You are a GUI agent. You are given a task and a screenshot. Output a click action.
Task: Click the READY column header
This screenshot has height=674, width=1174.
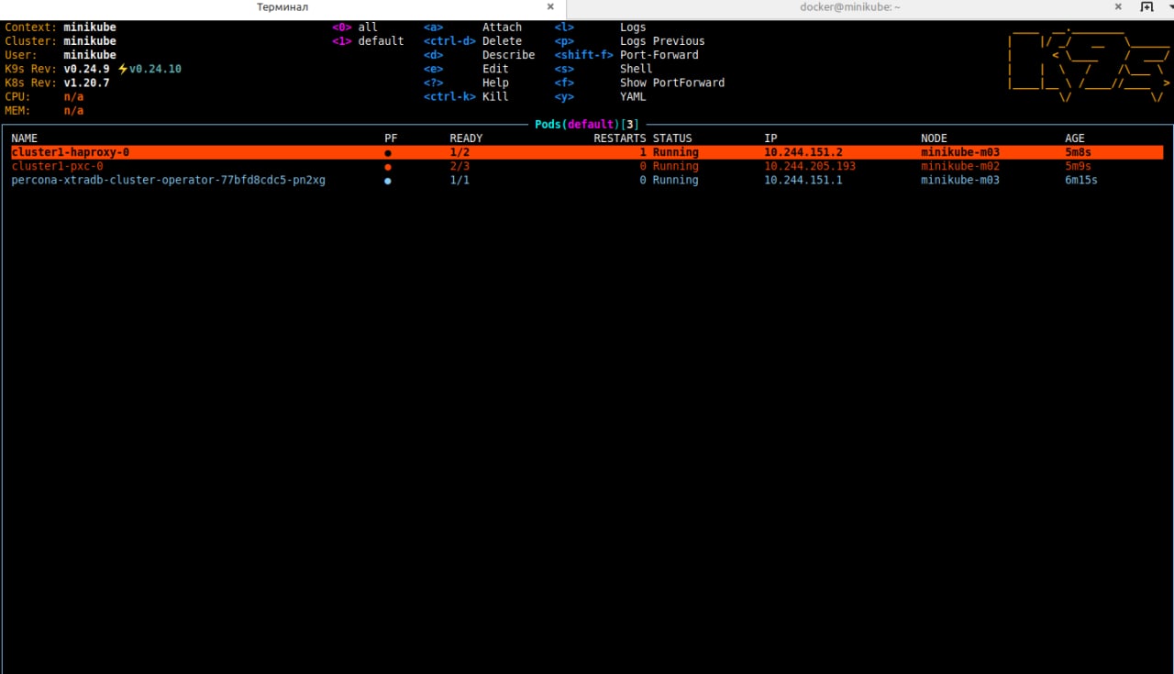[466, 138]
